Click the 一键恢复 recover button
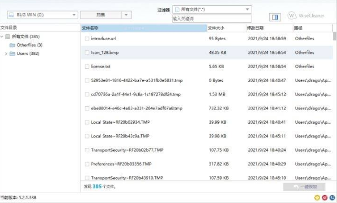Viewport: 337px width, 203px height. click(304, 187)
